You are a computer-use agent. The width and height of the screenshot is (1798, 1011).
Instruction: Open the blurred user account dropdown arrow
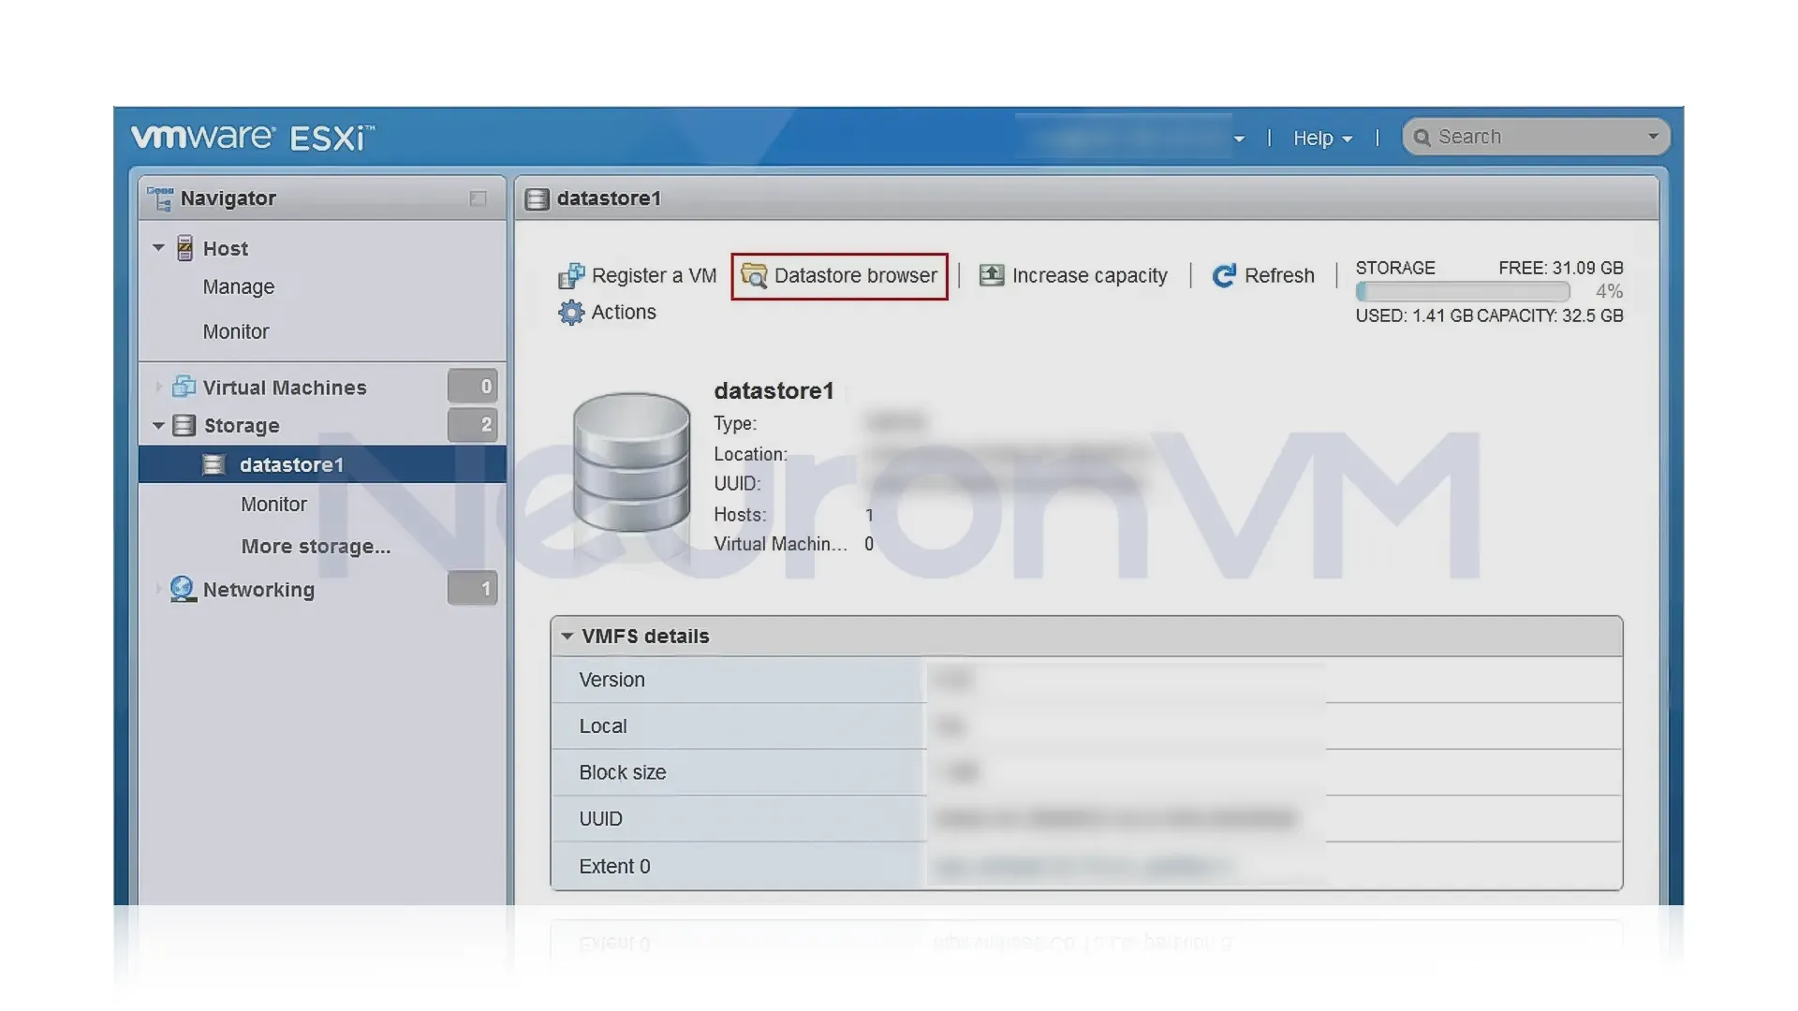pyautogui.click(x=1239, y=139)
